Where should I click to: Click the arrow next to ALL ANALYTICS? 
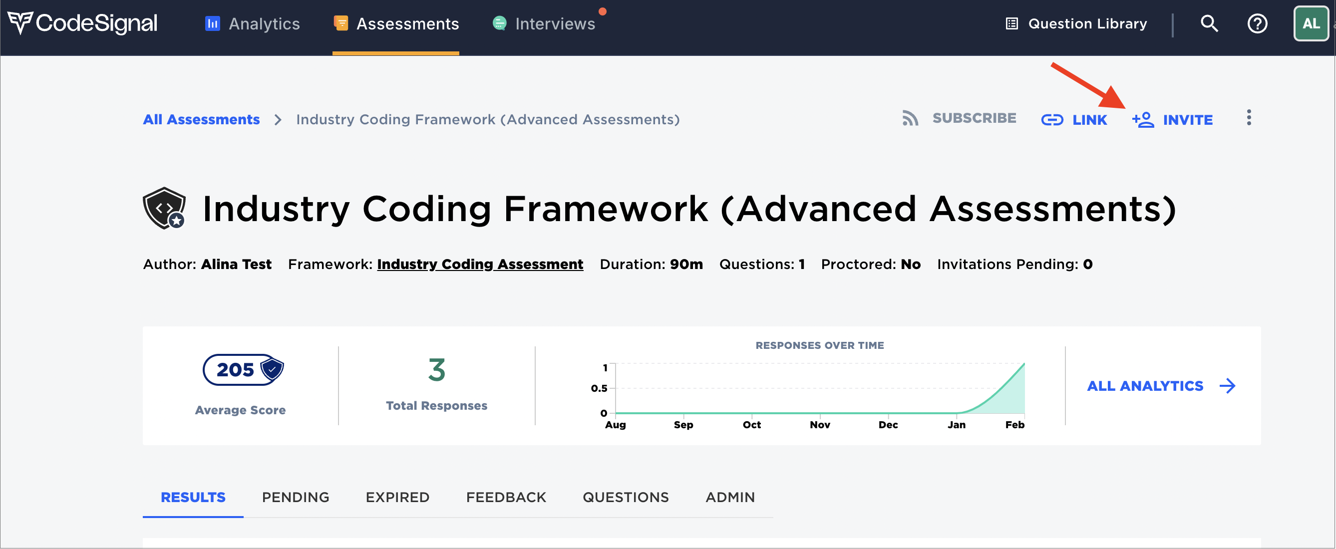(x=1228, y=386)
